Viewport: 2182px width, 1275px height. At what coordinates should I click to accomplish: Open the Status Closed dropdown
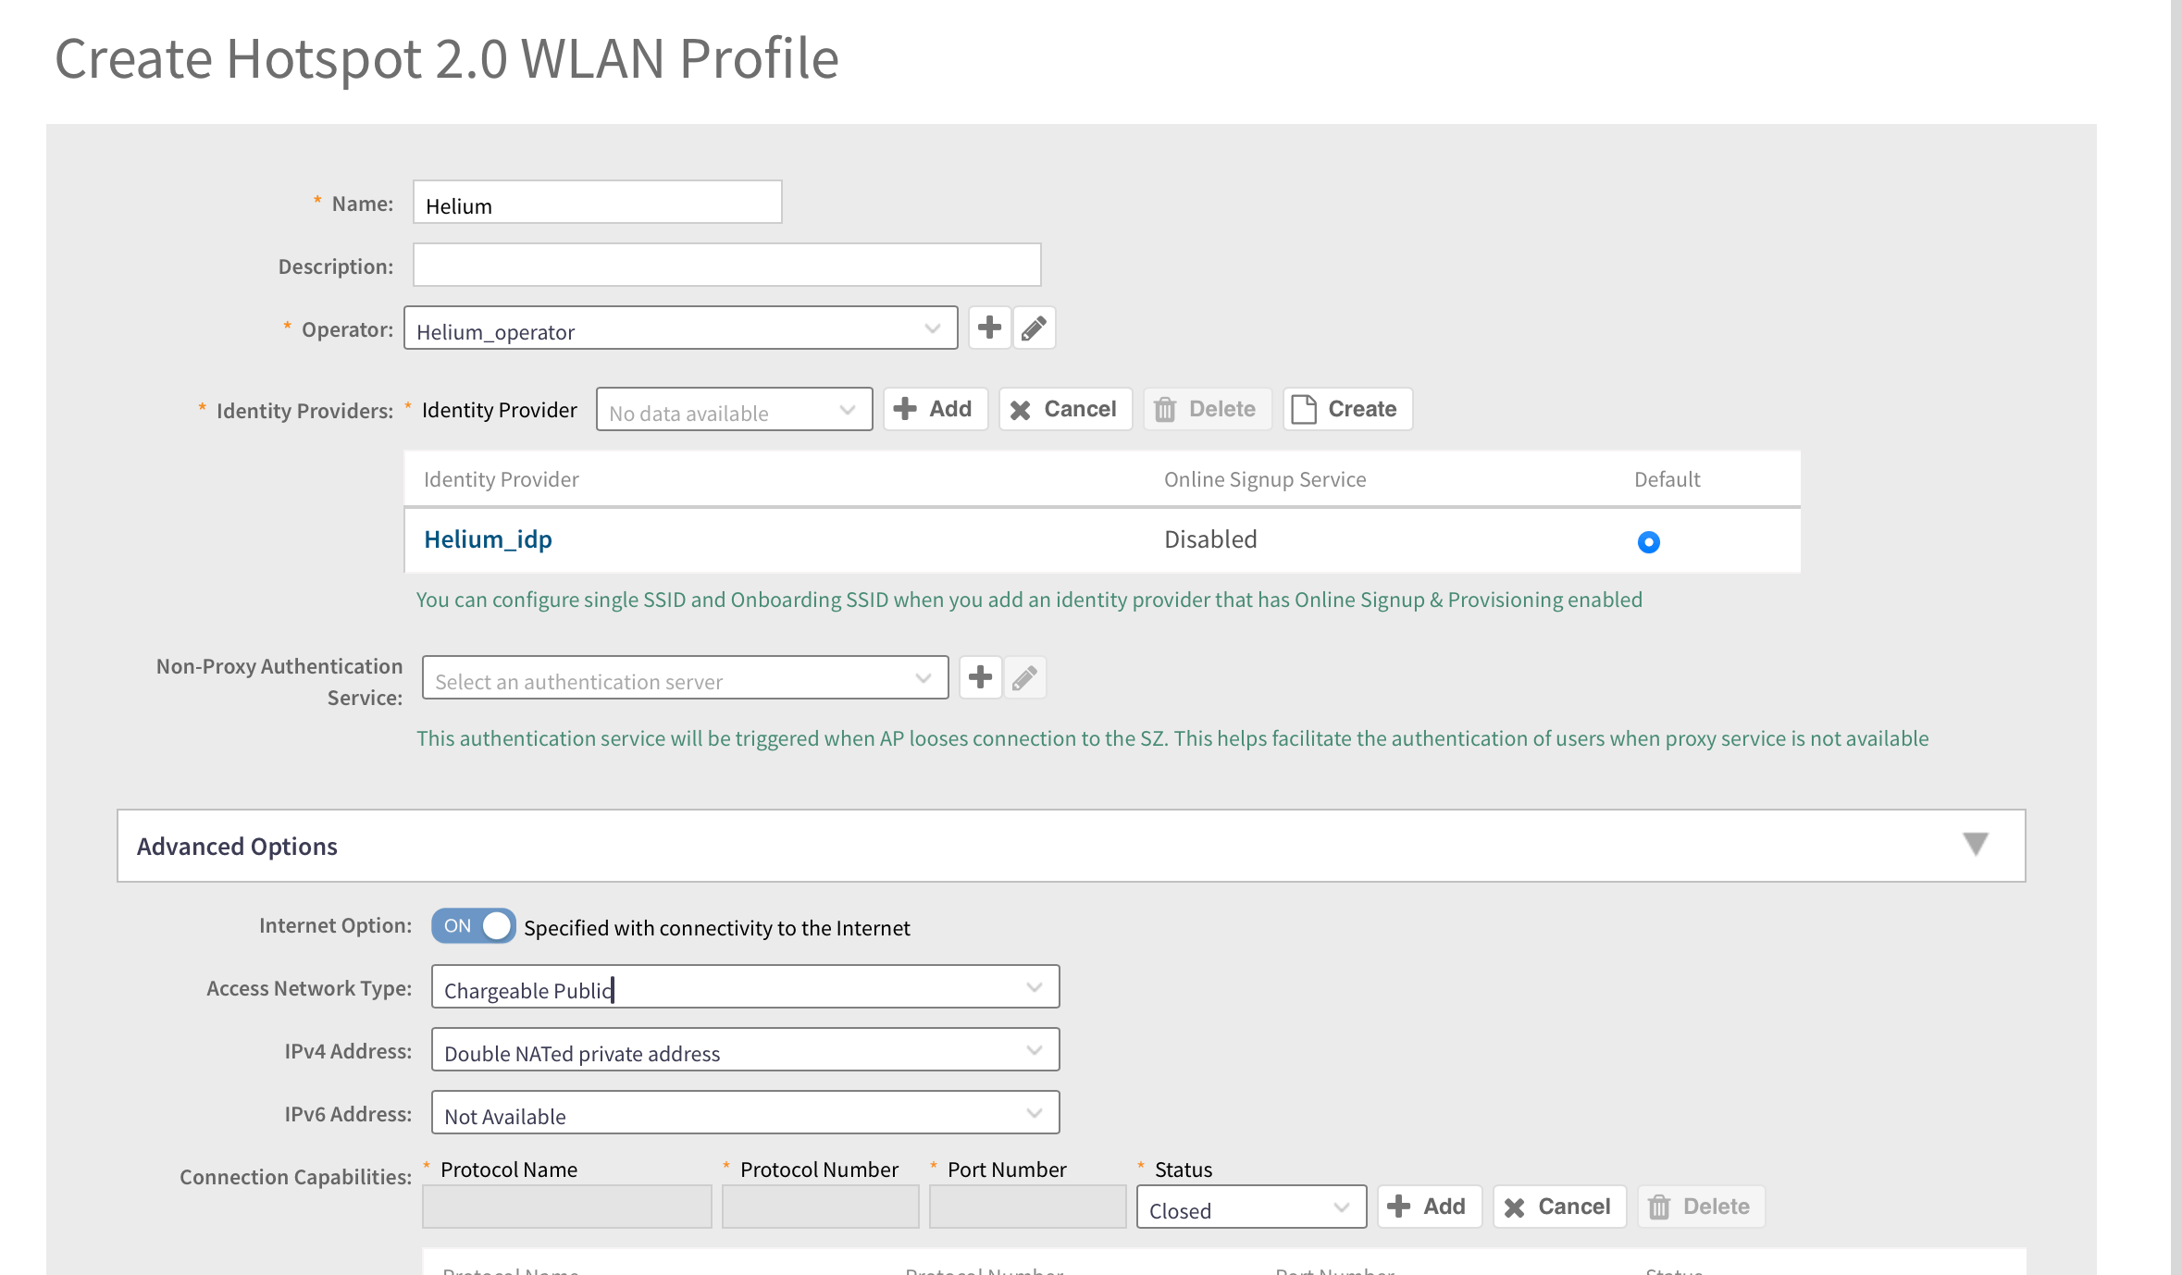pos(1250,1207)
